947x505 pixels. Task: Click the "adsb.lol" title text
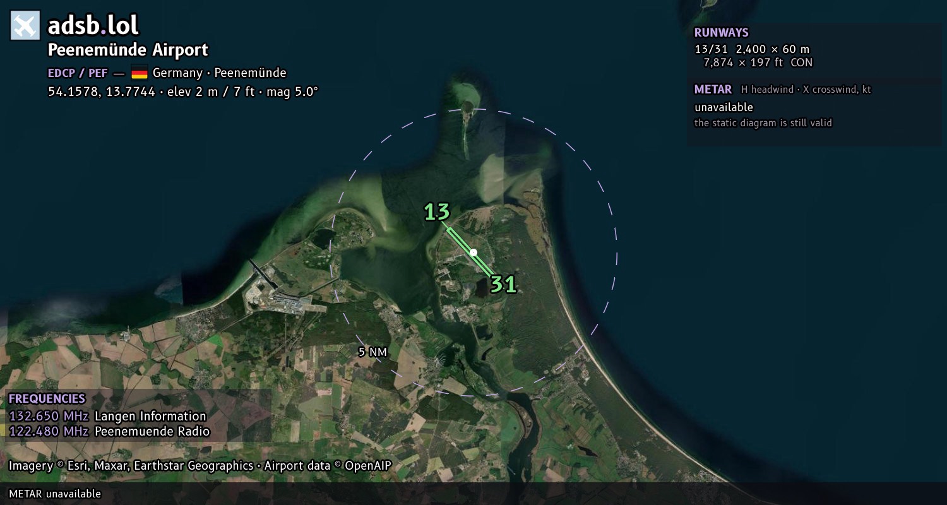coord(93,25)
